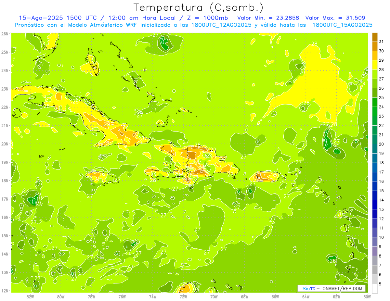
Task: Click the longitude axis label '82W'
Action: (30, 296)
